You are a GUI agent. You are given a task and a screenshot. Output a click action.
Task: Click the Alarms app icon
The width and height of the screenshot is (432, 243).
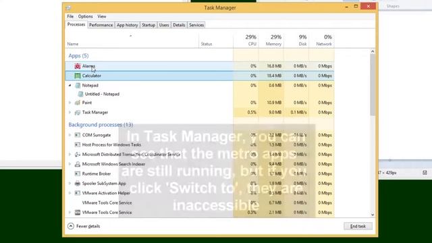click(x=78, y=66)
